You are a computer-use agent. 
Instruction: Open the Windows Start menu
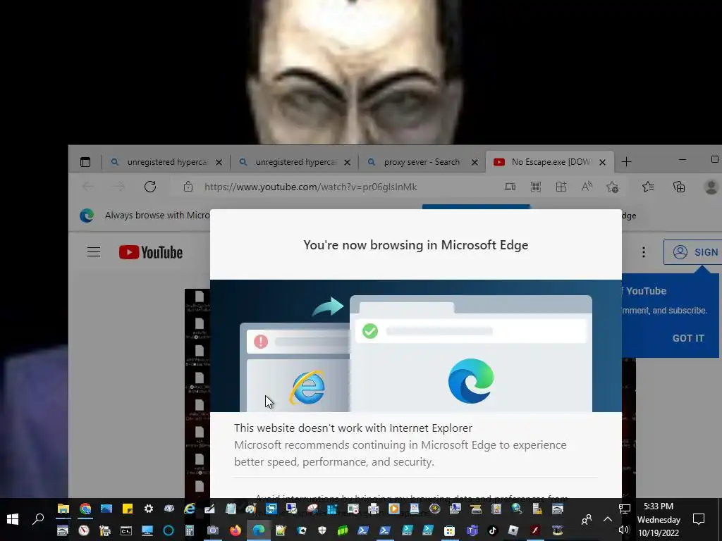pos(13,519)
